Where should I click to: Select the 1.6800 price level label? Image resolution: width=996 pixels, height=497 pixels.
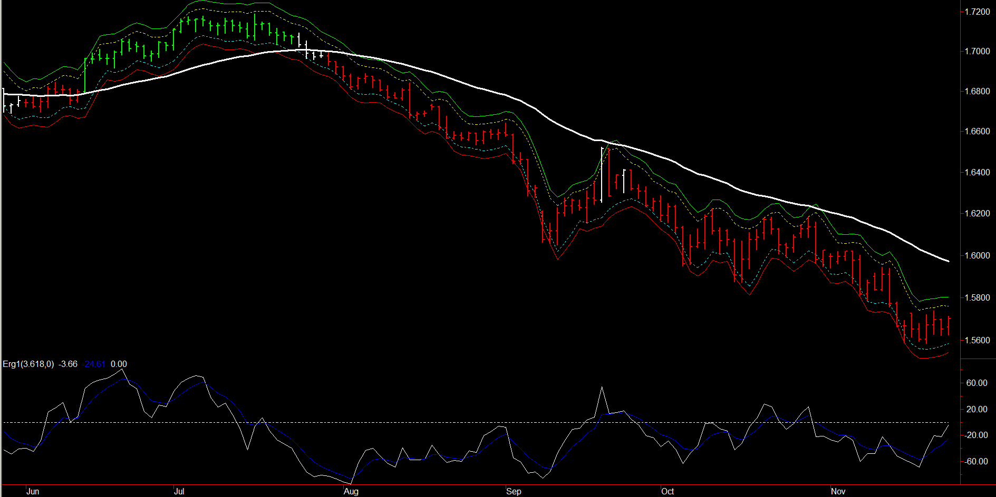click(977, 91)
